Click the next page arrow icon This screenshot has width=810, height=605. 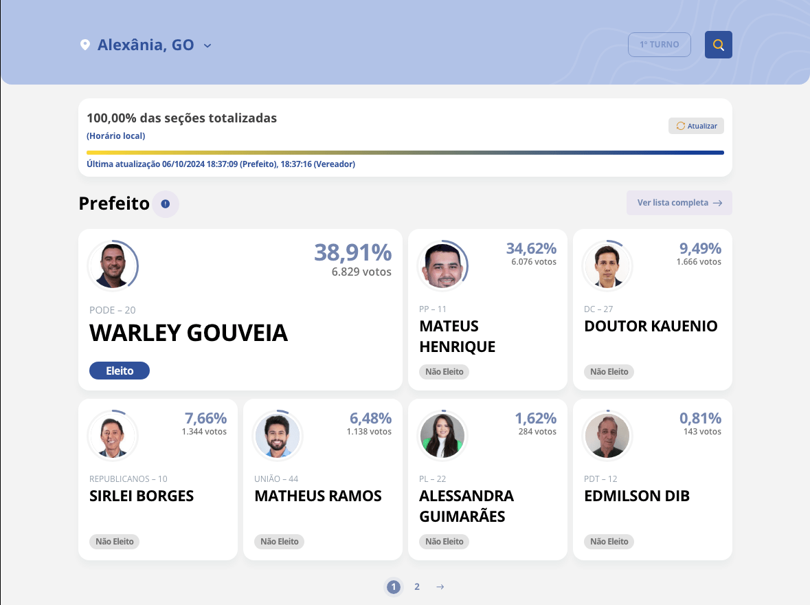[440, 586]
